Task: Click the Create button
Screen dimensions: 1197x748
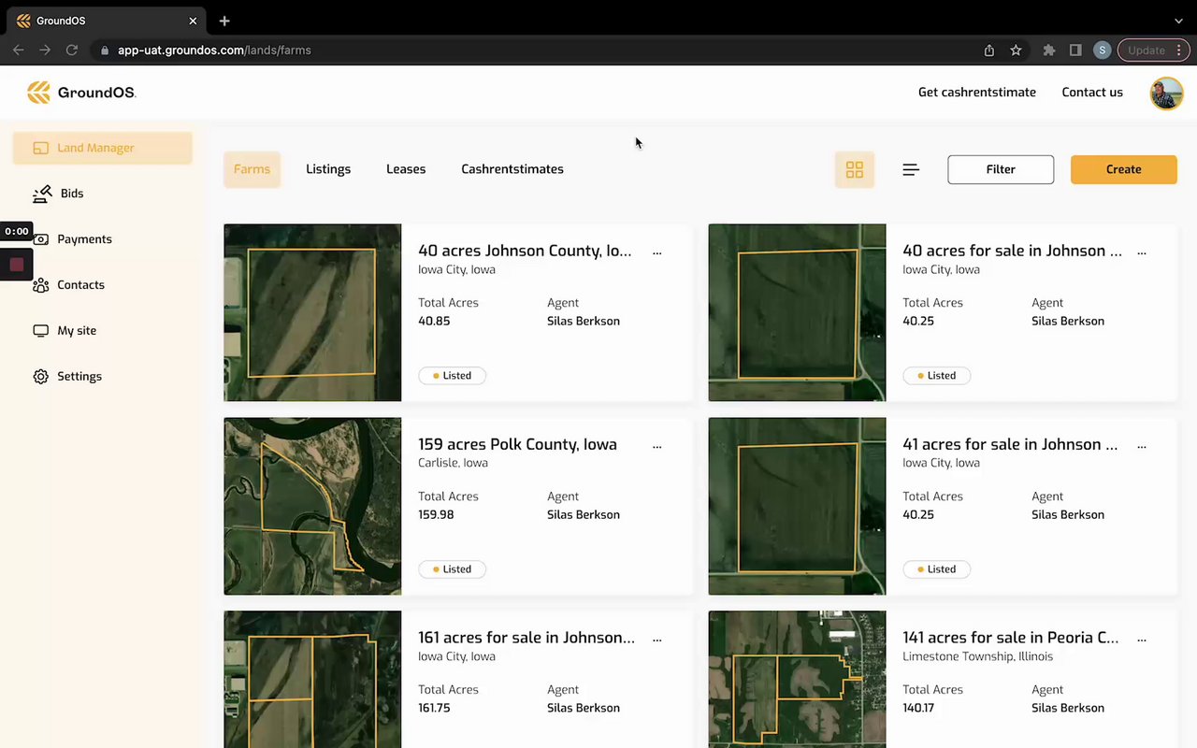Action: [x=1124, y=169]
